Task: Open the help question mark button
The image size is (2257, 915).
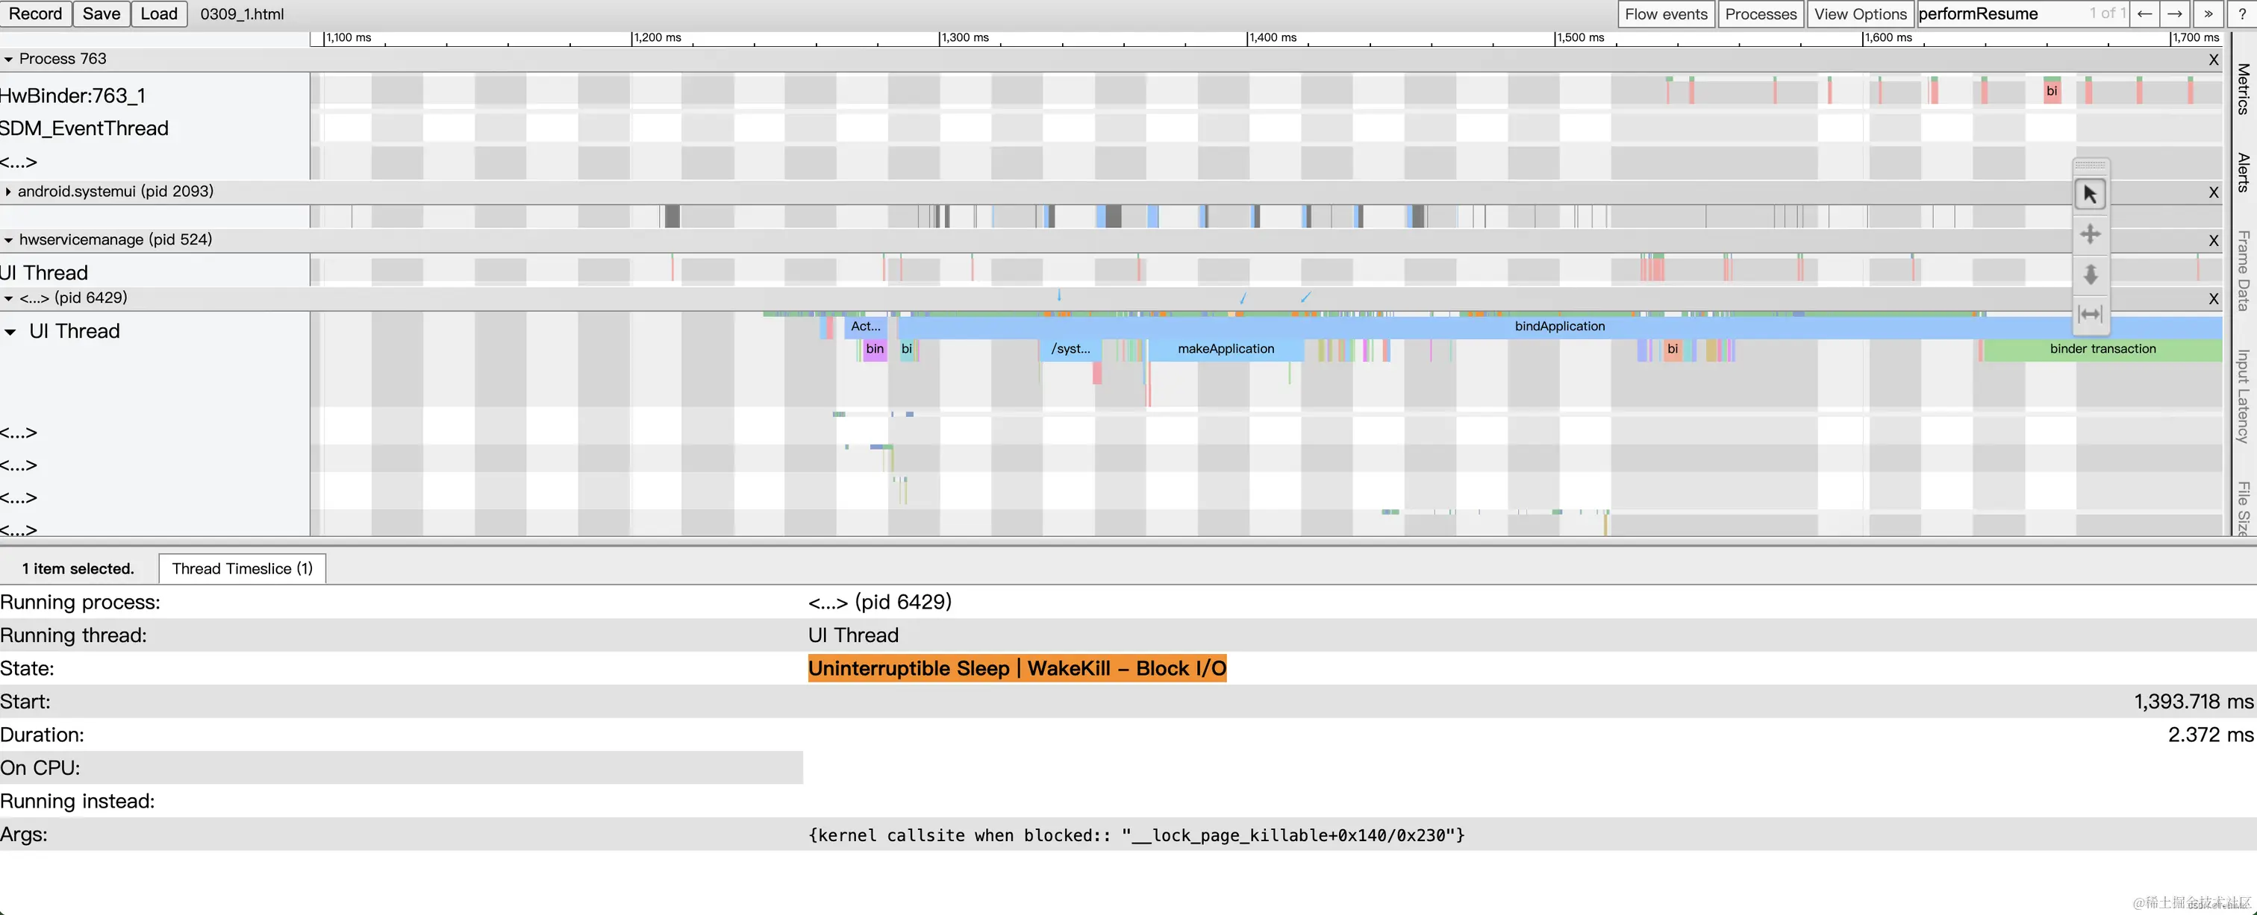Action: 2241,14
